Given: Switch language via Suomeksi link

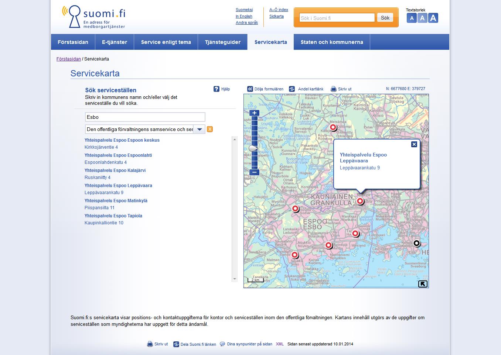Looking at the screenshot, I should click(244, 10).
